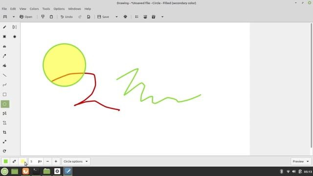This screenshot has height=176, width=313.
Task: Click the clipboard paste icon
Action: 51,17
